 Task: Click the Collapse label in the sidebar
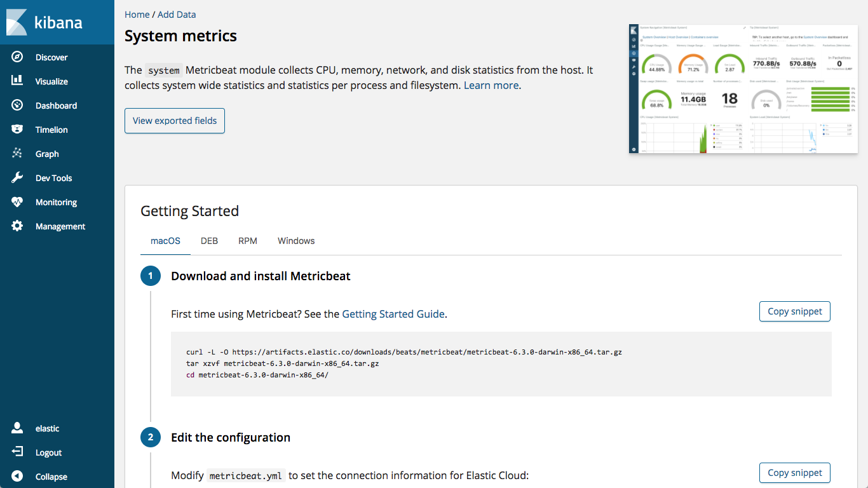[x=51, y=477]
